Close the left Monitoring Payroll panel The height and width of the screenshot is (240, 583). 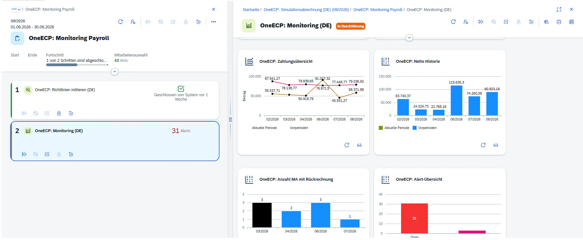[213, 9]
